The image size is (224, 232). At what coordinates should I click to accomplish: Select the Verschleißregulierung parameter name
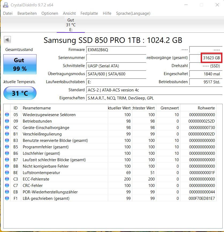click(42, 134)
